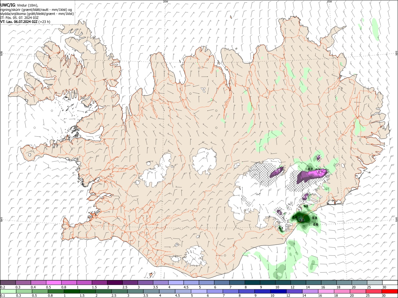Click the '20W' longitude label
The height and width of the screenshot is (298, 398).
[165, 2]
